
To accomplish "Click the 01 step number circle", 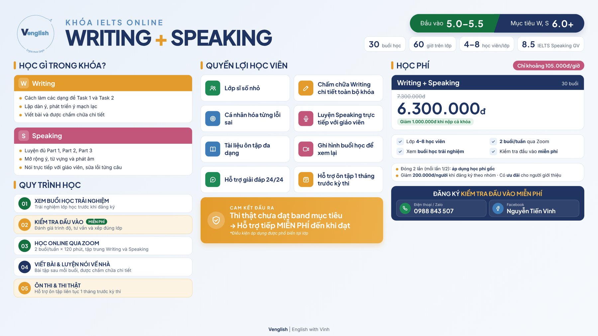I will (25, 204).
